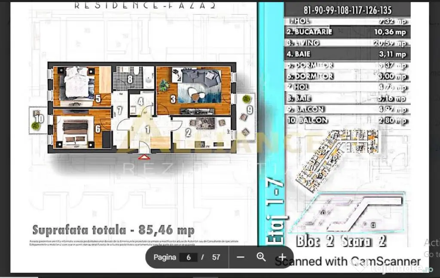Click the zoom out minus button
The width and height of the screenshot is (440, 278).
(x=241, y=257)
